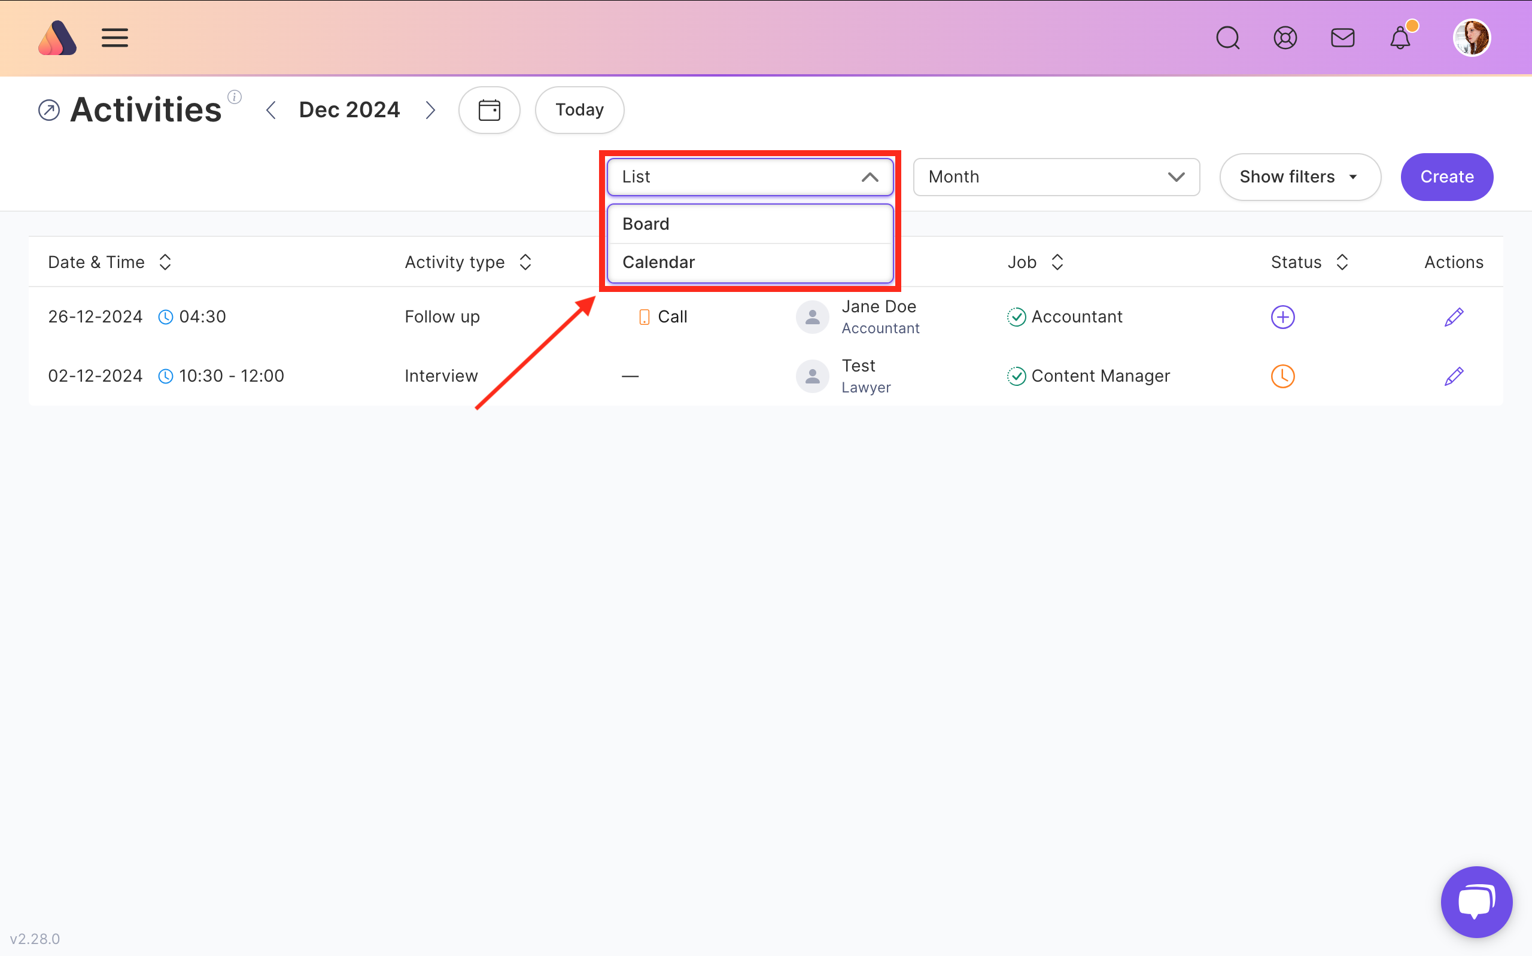Click the info icon next to Activities
Screen dimensions: 1532x956
235,97
